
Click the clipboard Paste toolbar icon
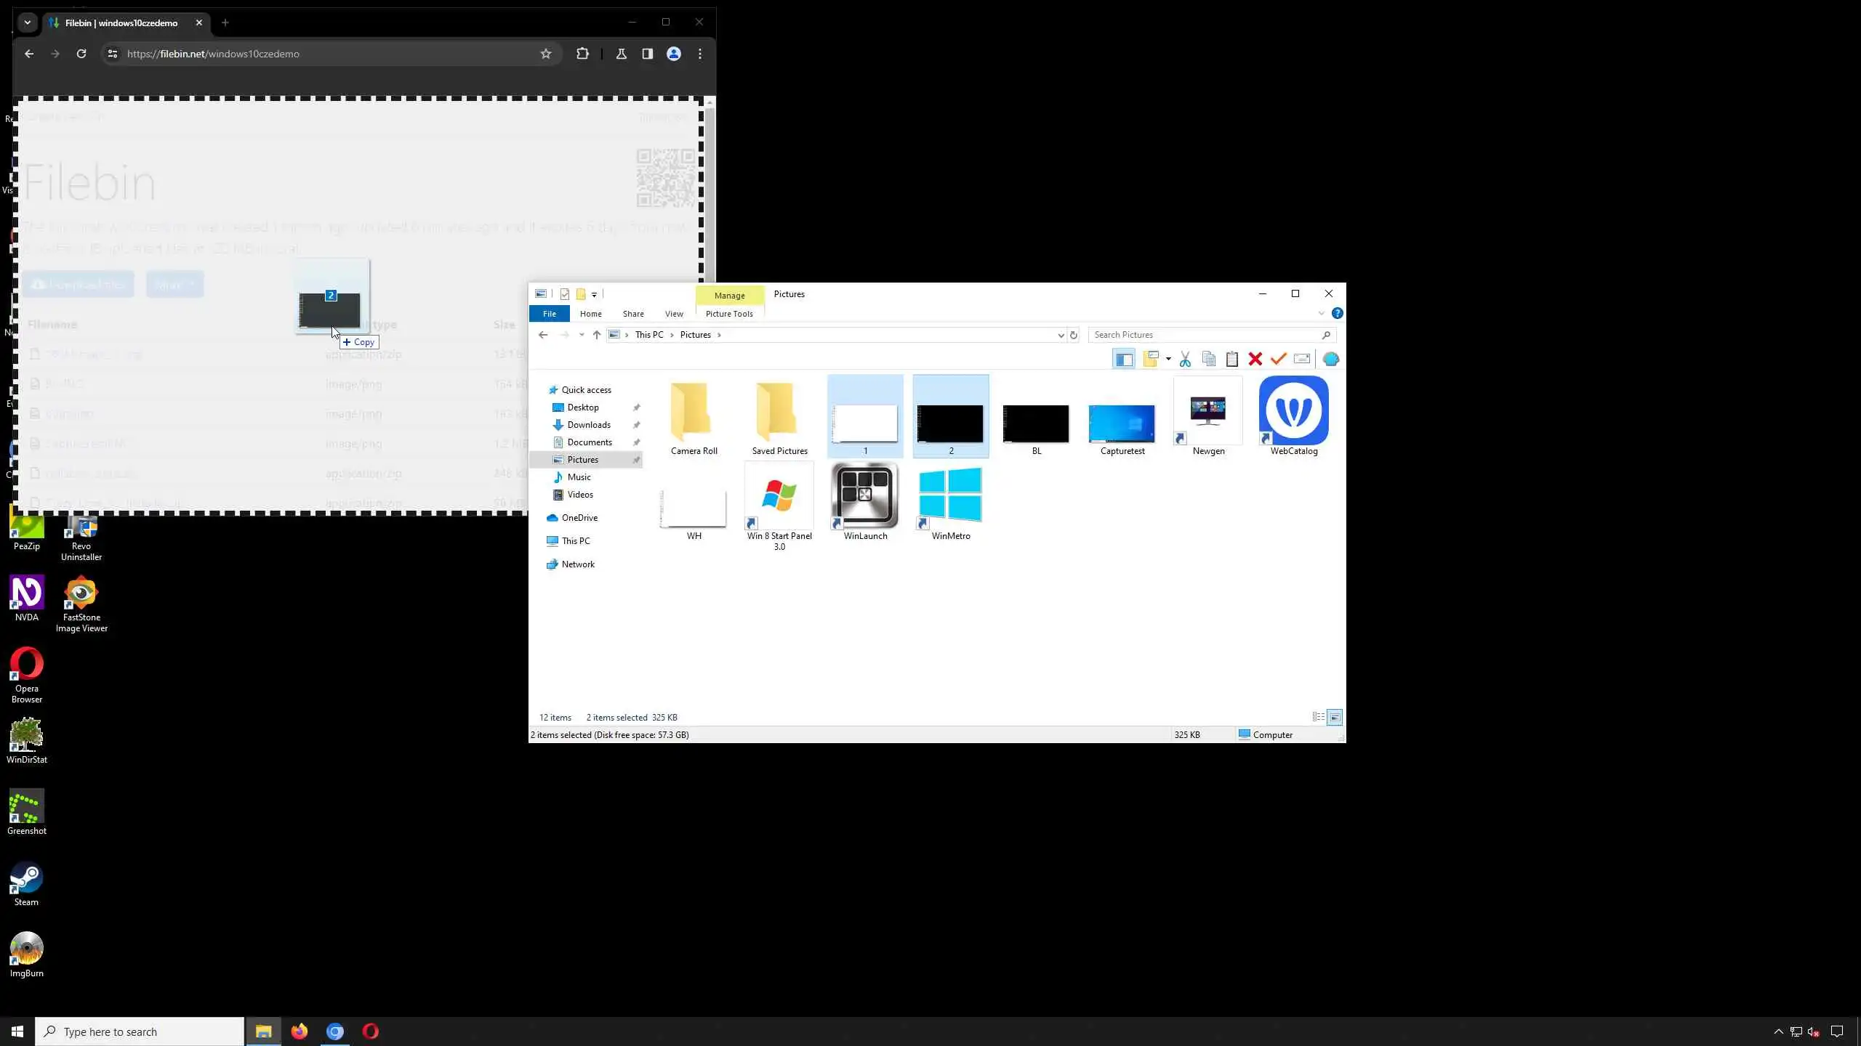[1231, 359]
